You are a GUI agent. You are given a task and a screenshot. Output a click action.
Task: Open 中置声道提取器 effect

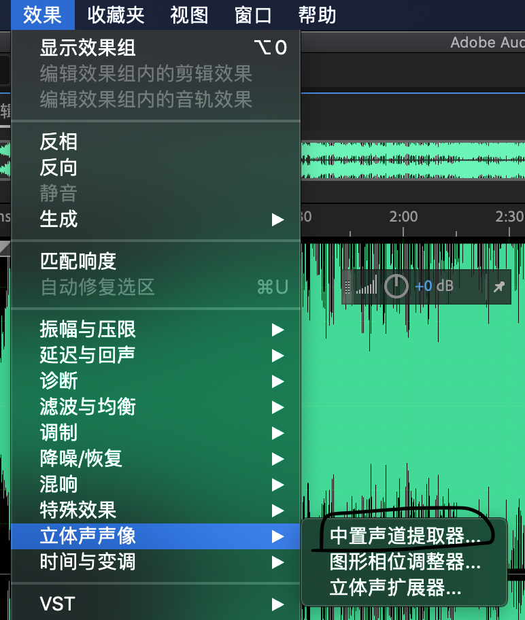(x=405, y=536)
